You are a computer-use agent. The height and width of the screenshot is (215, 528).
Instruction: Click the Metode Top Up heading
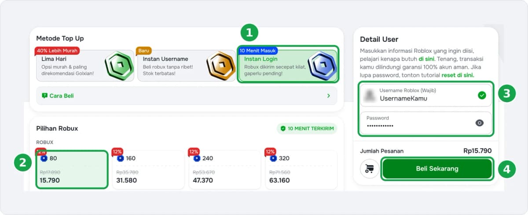click(60, 38)
